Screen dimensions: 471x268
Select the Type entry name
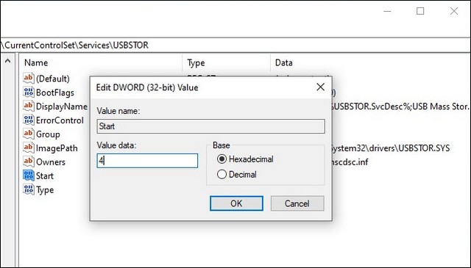(x=45, y=190)
